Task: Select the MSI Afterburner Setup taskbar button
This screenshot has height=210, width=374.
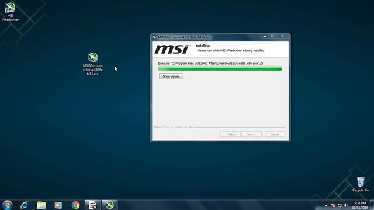Action: click(x=109, y=205)
